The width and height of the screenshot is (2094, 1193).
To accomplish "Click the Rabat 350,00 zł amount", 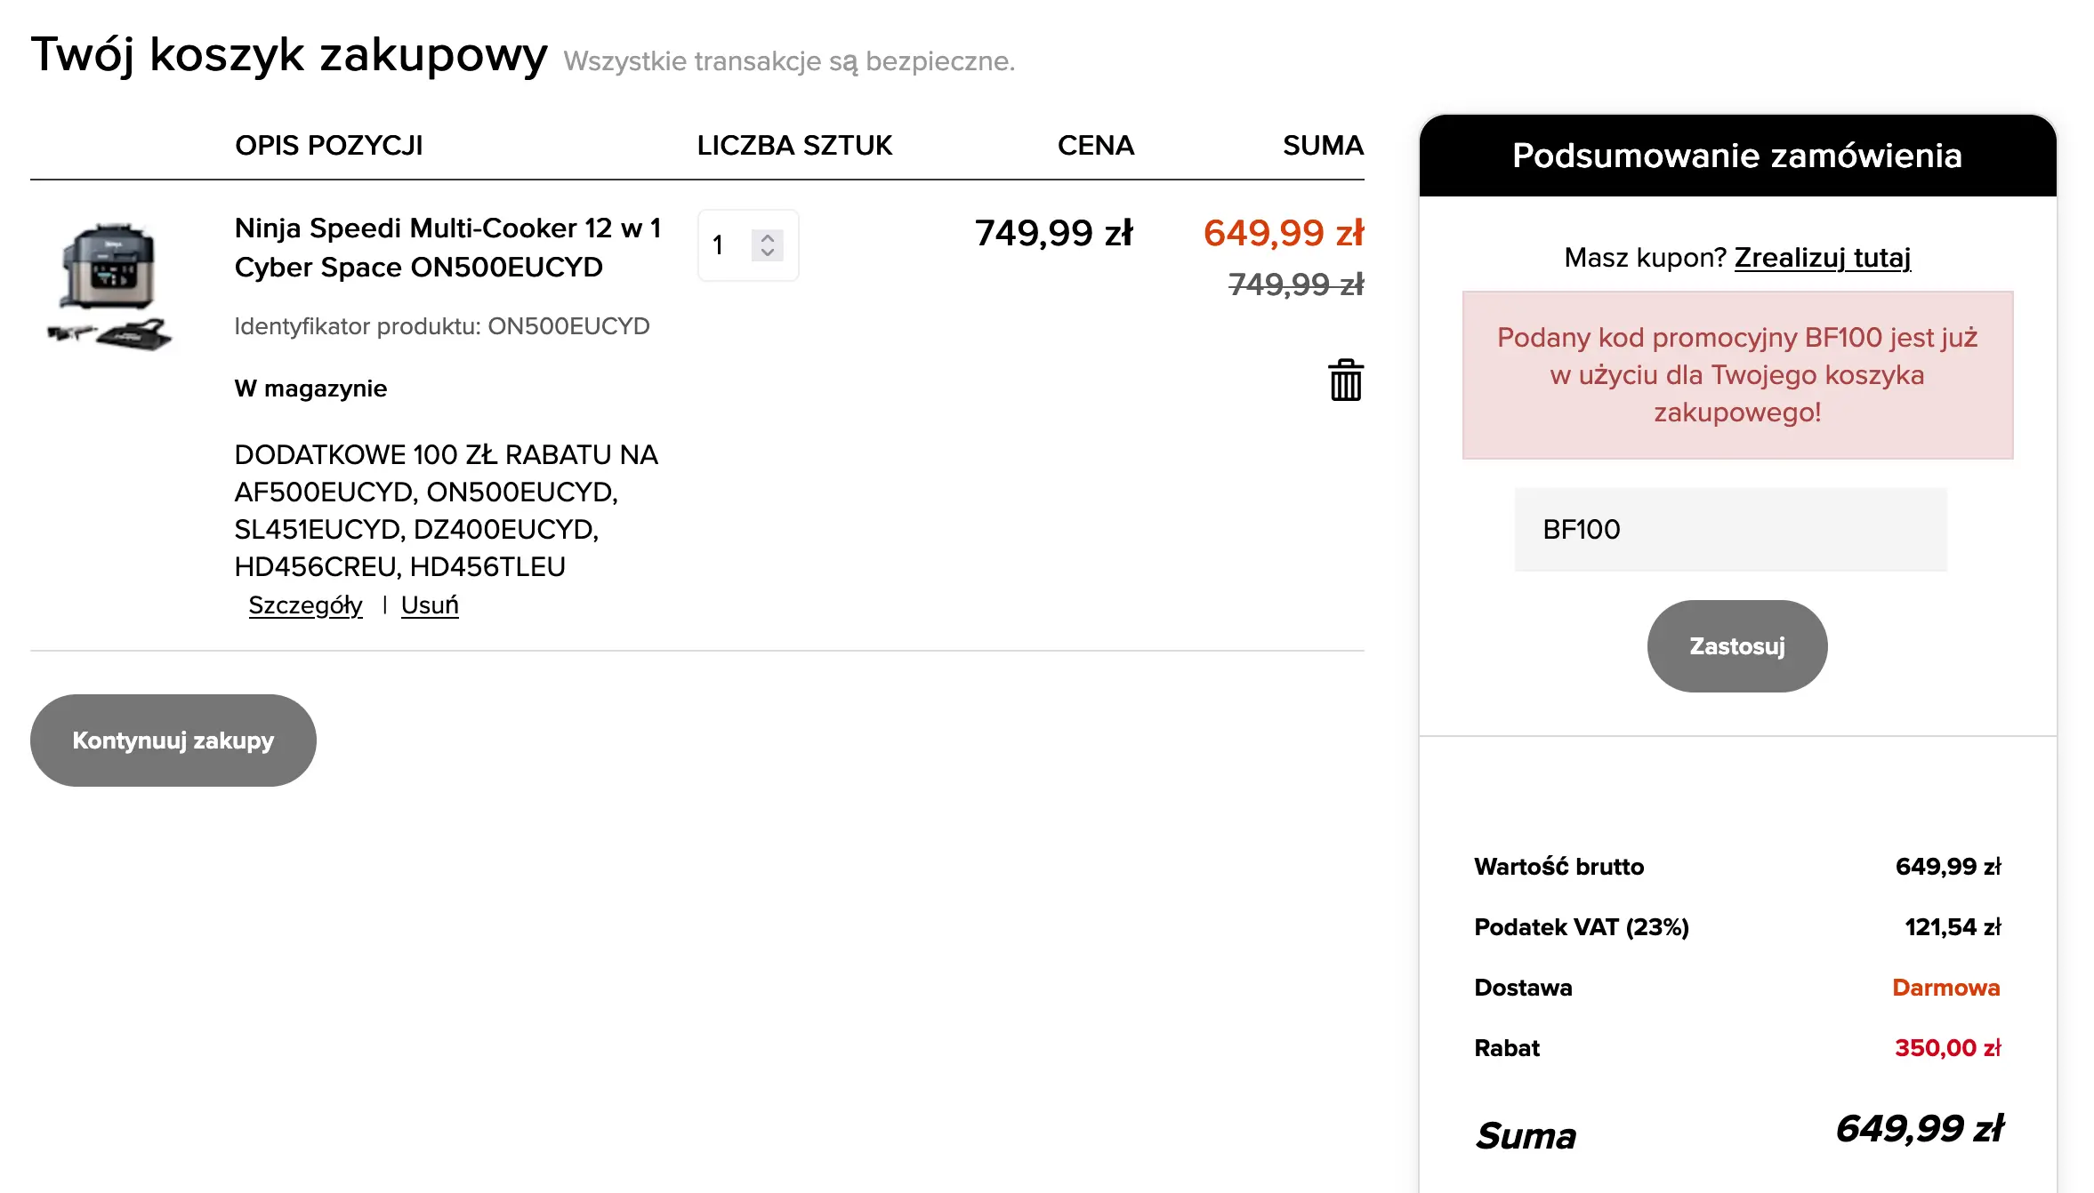I will click(1946, 1048).
